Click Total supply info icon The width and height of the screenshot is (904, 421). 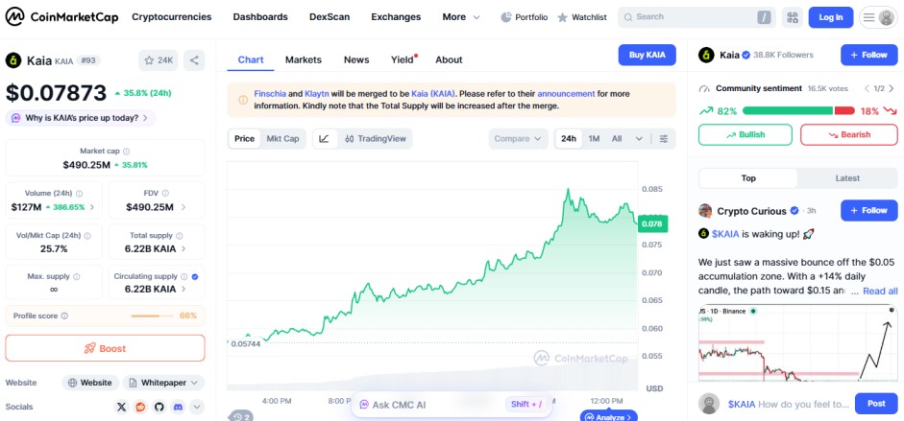pos(180,236)
